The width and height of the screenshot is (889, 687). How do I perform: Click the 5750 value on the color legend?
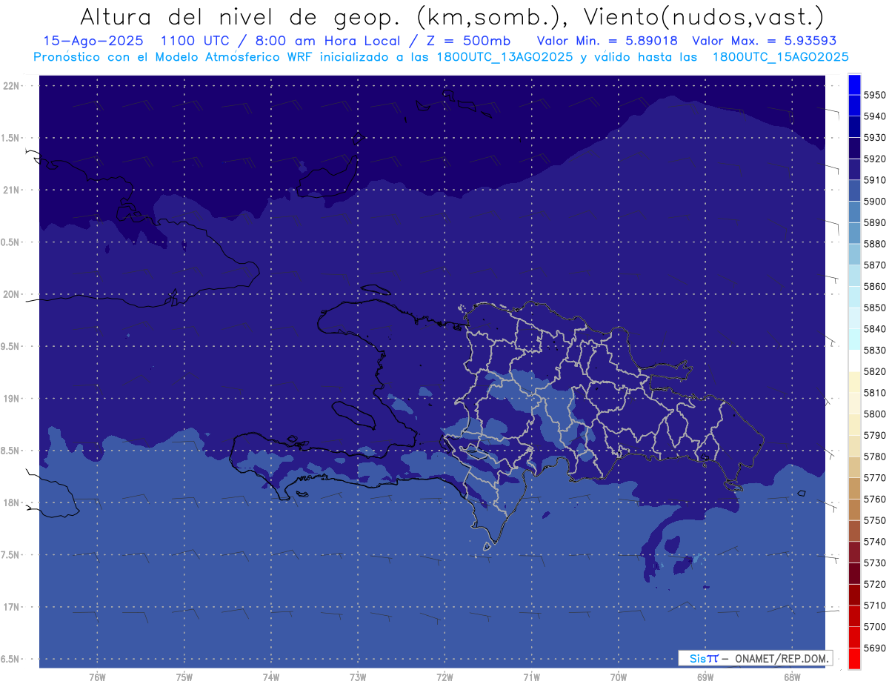click(x=874, y=520)
